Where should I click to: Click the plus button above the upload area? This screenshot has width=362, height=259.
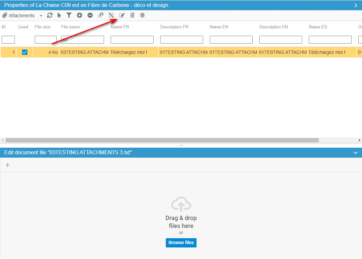(x=8, y=165)
